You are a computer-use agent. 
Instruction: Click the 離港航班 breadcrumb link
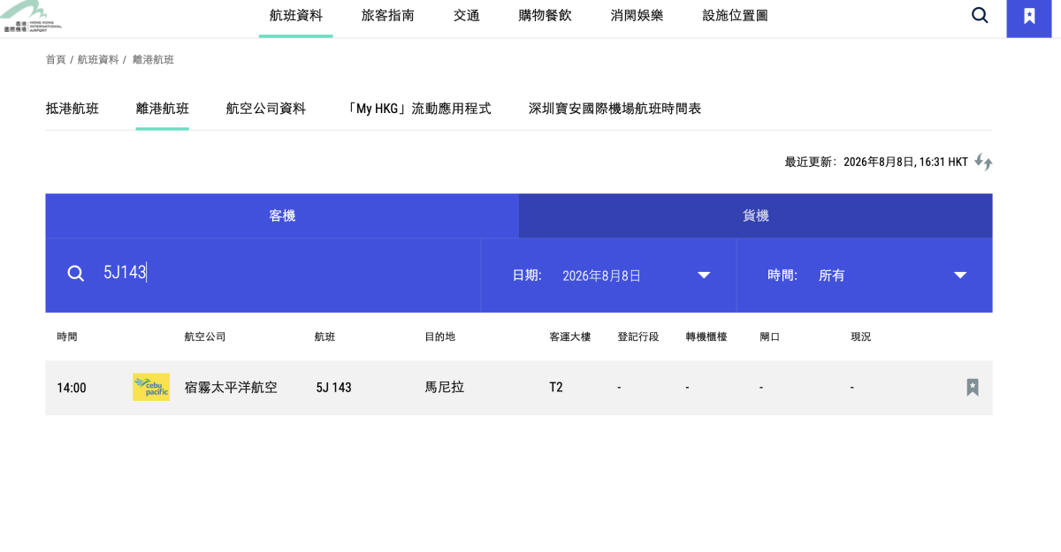[154, 59]
